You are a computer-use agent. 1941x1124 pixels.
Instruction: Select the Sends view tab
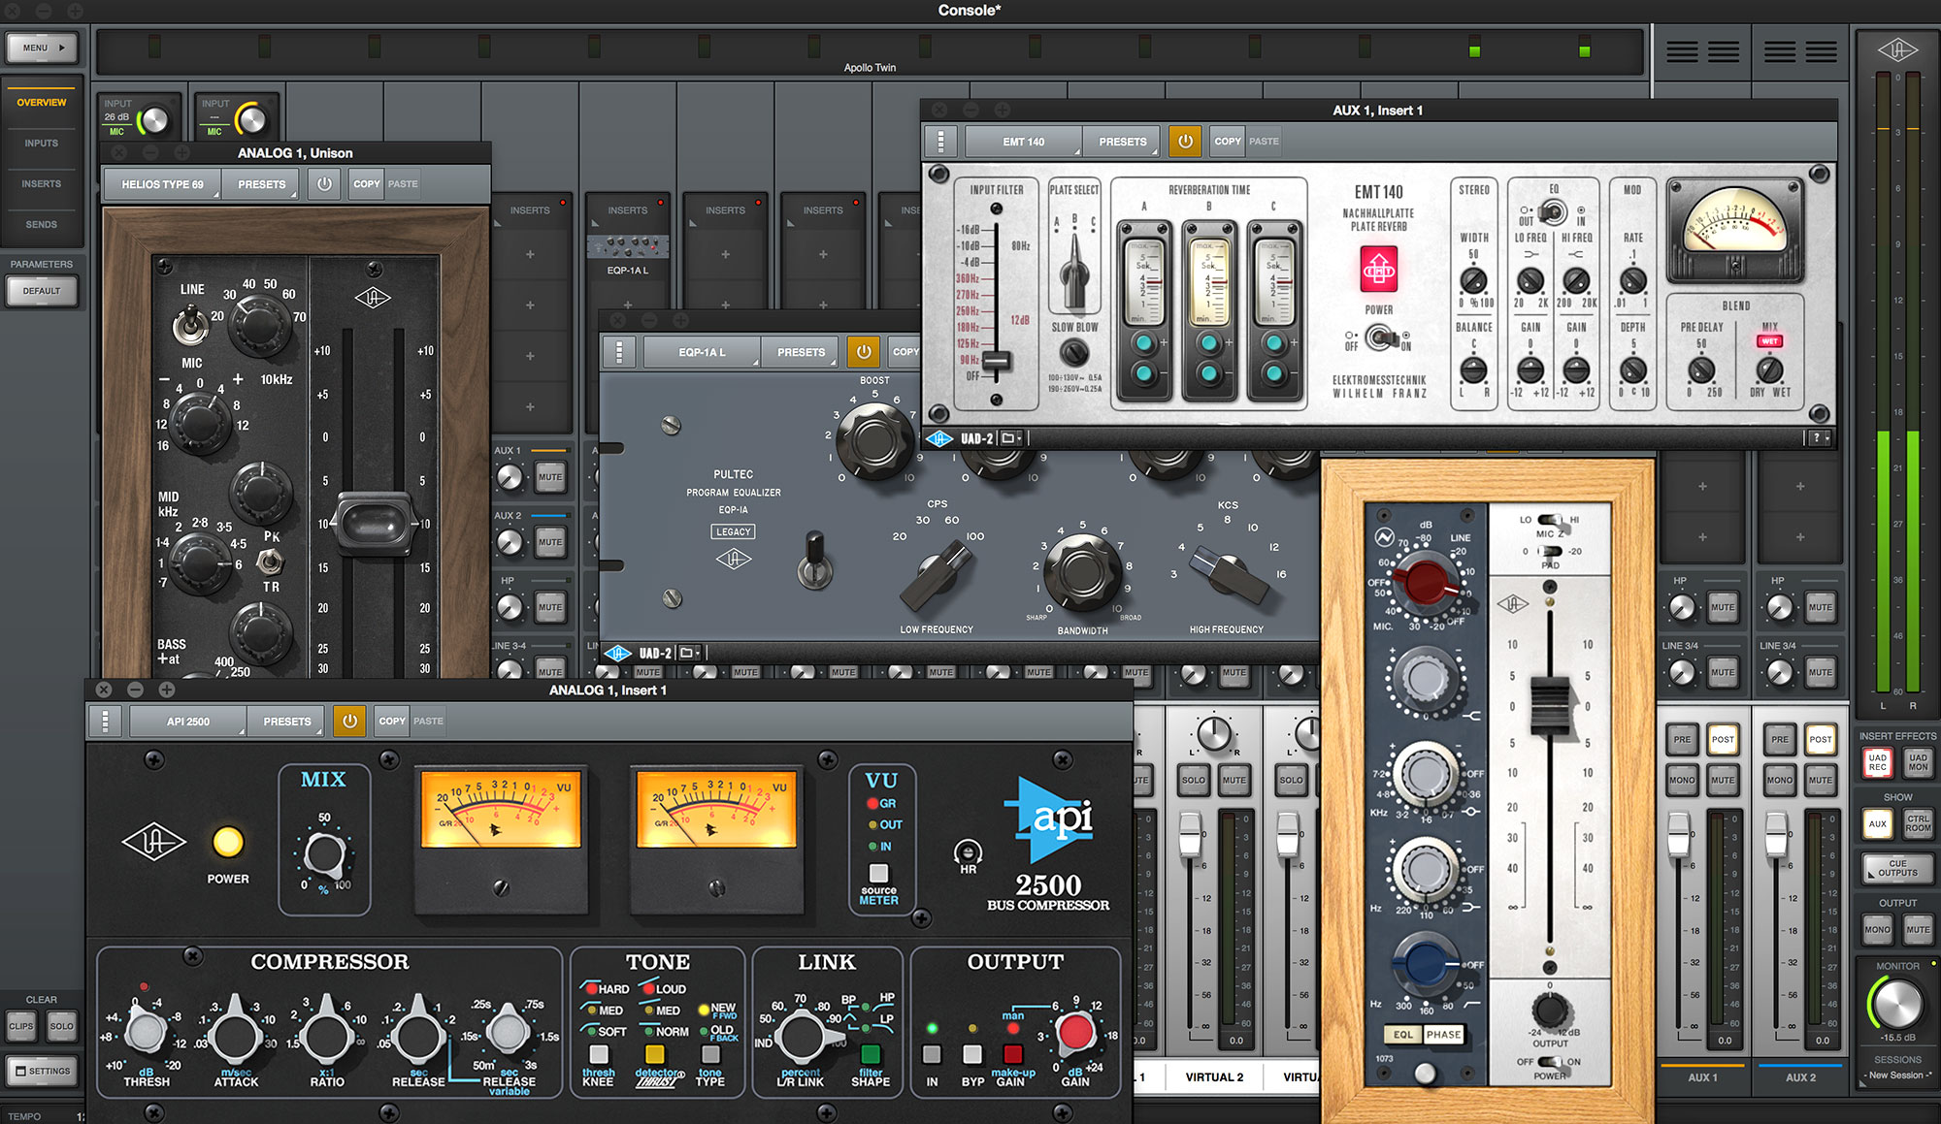pyautogui.click(x=41, y=224)
